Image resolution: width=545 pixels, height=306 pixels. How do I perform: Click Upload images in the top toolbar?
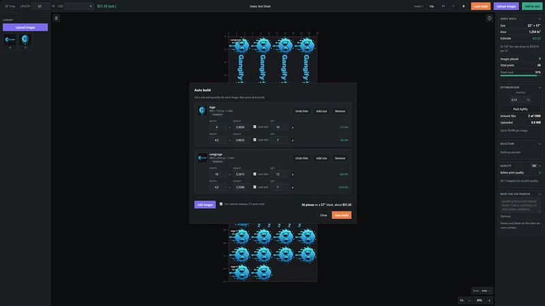click(x=506, y=6)
